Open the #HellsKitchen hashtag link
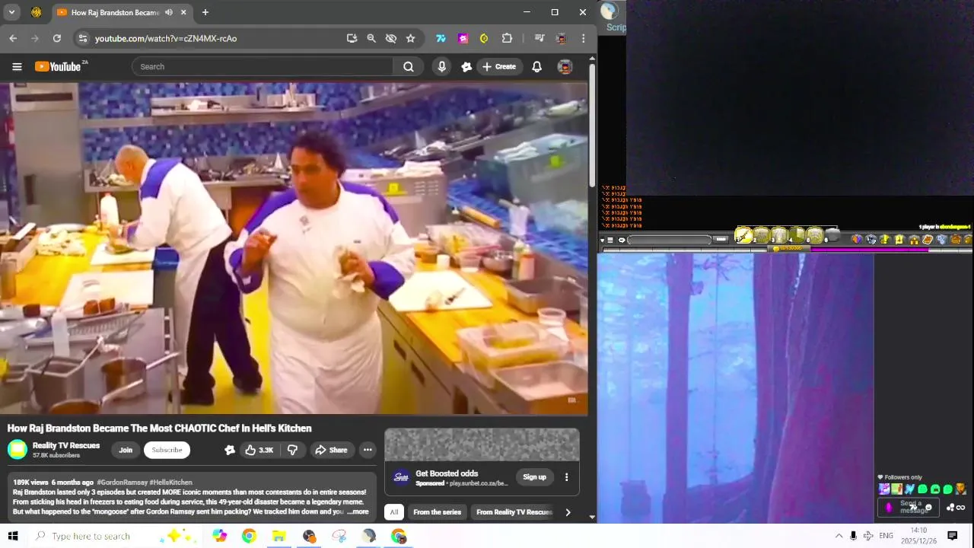The width and height of the screenshot is (974, 548). [x=171, y=483]
